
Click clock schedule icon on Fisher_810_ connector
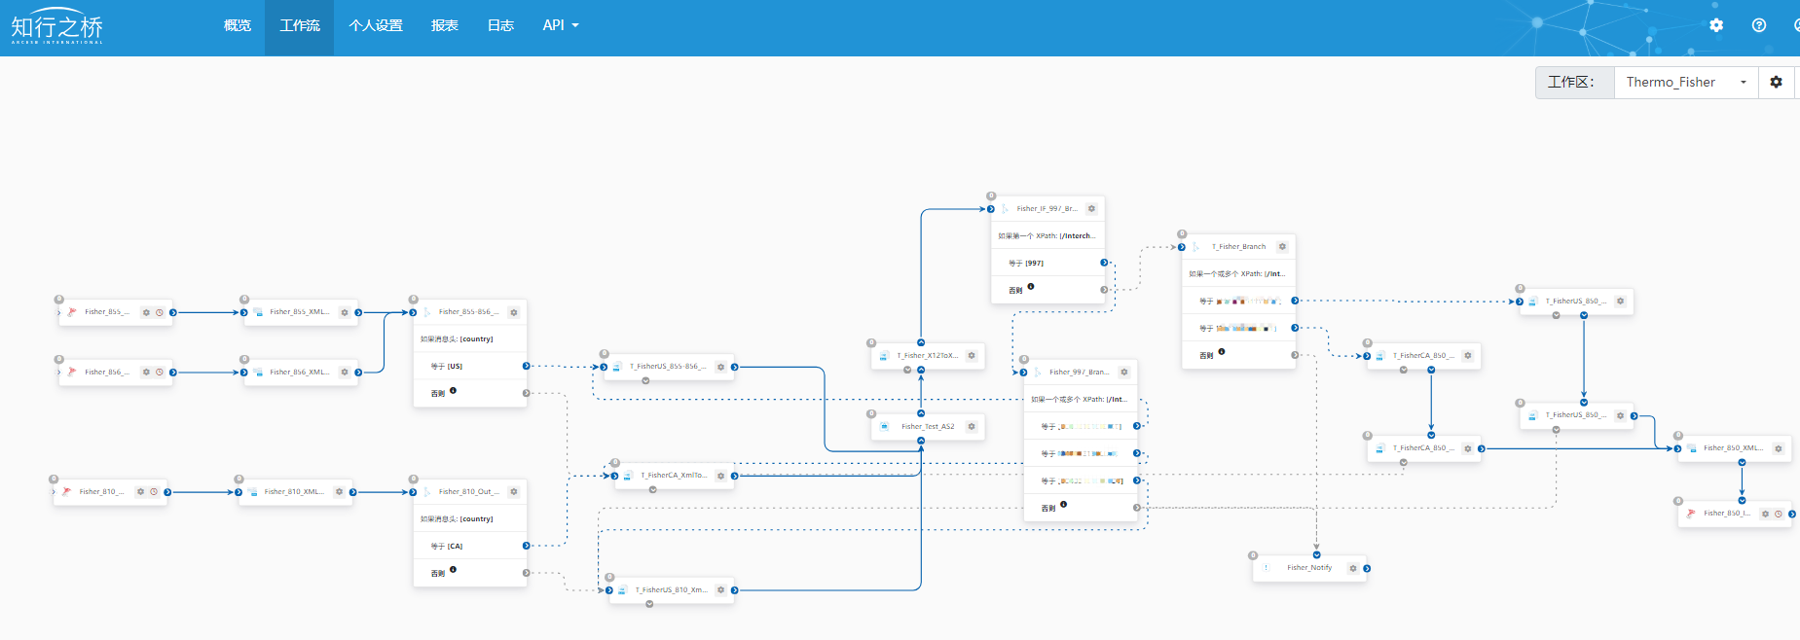pos(154,492)
